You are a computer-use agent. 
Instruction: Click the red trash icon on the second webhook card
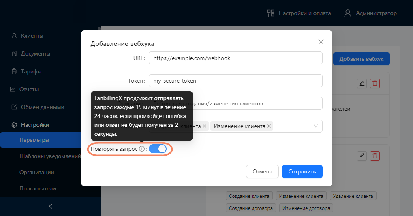pos(375,156)
